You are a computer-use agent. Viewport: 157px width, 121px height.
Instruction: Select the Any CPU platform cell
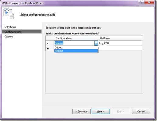pyautogui.click(x=120, y=43)
